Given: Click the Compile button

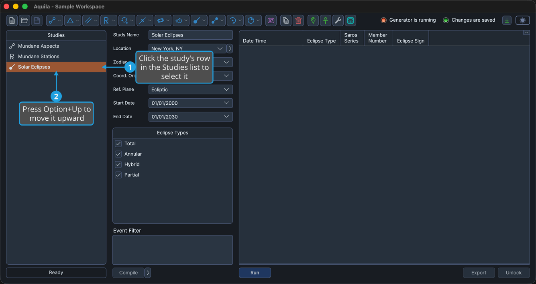Looking at the screenshot, I should pos(128,273).
